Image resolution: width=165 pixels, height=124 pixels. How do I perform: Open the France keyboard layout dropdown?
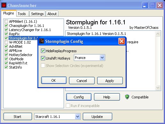tap(102, 58)
